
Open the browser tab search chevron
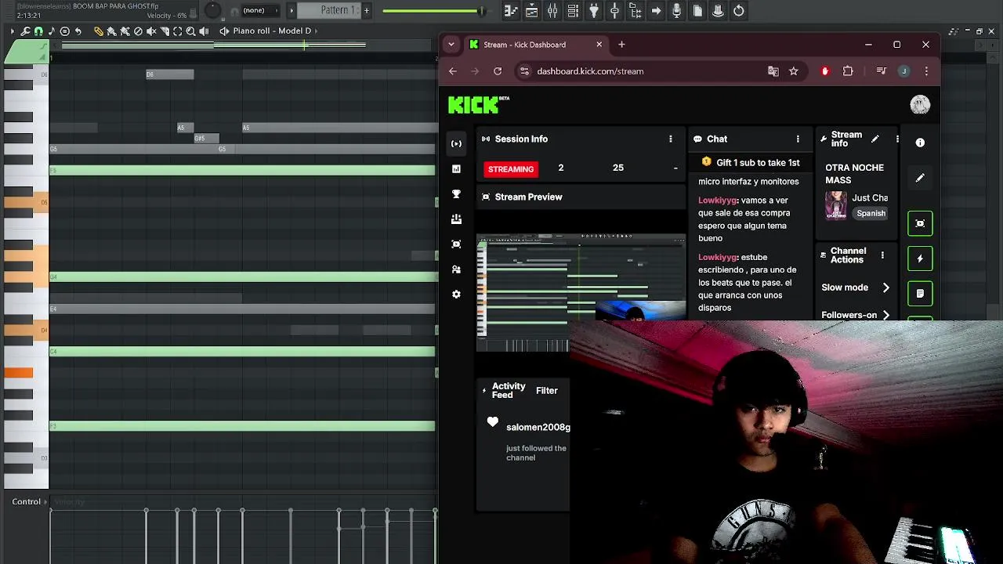tap(451, 45)
